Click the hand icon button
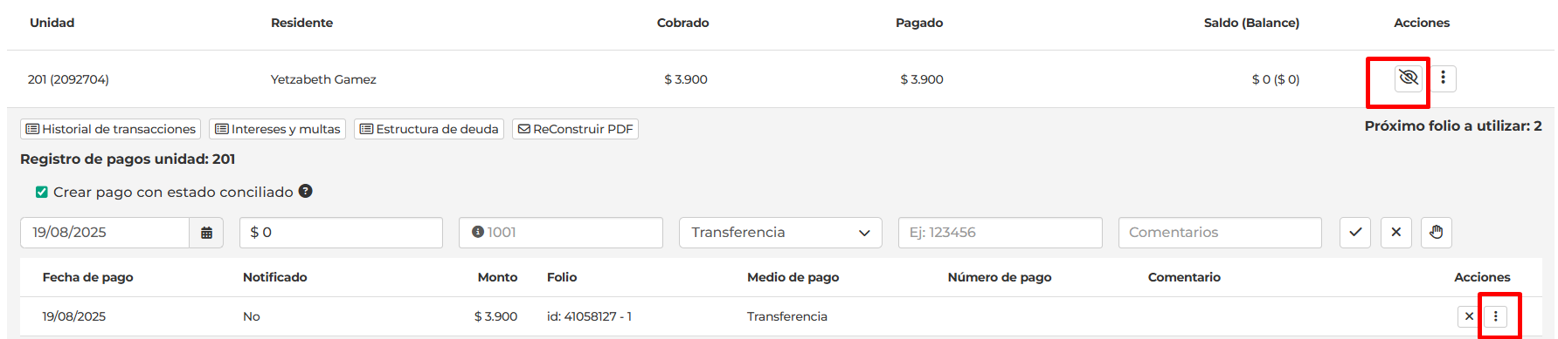Viewport: 1558px width, 339px height. (x=1437, y=233)
